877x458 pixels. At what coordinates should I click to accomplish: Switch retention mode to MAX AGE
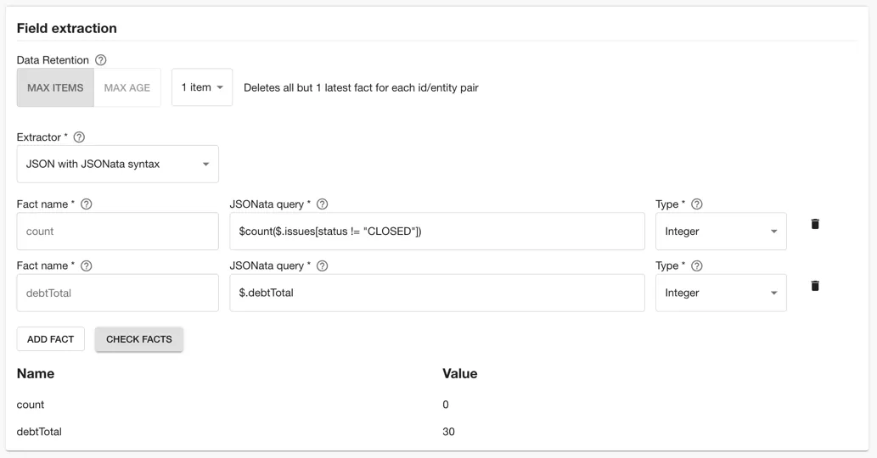[x=127, y=87]
